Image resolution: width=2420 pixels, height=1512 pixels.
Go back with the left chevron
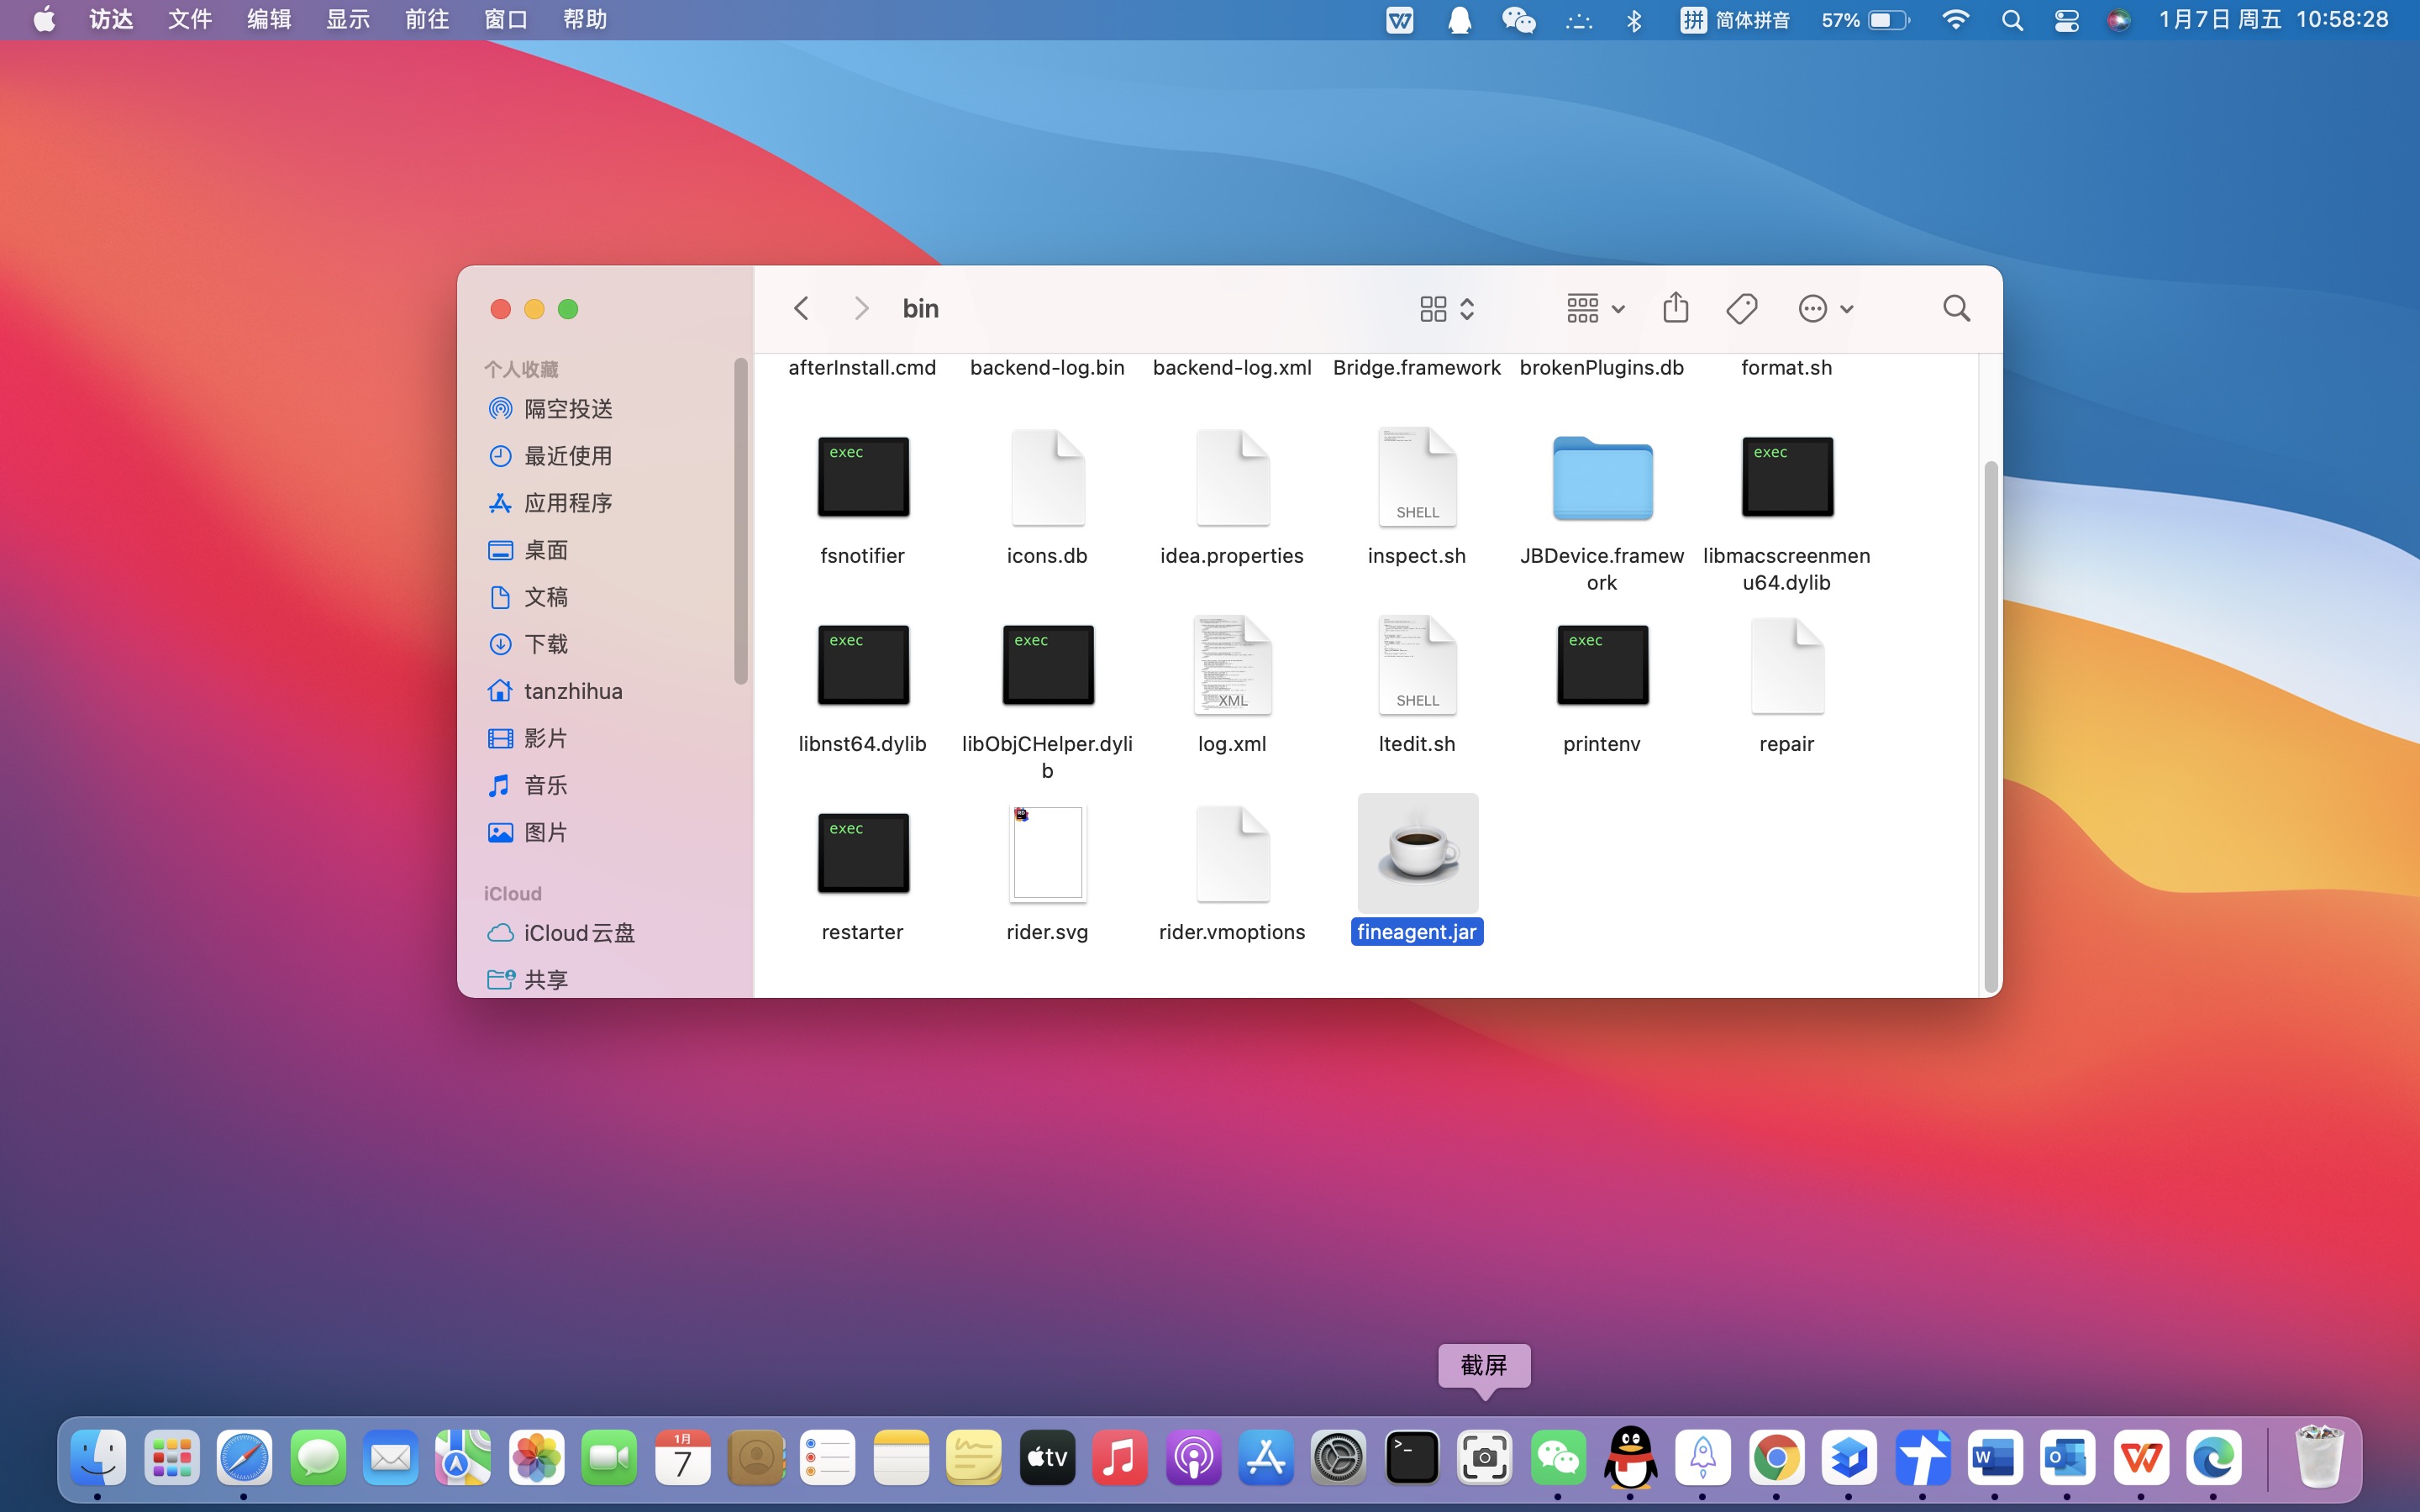click(801, 308)
